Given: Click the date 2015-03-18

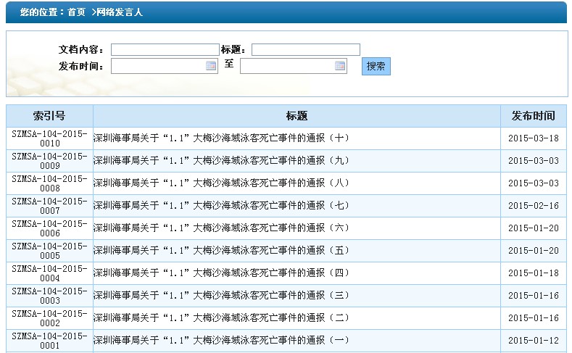Looking at the screenshot, I should coord(534,138).
